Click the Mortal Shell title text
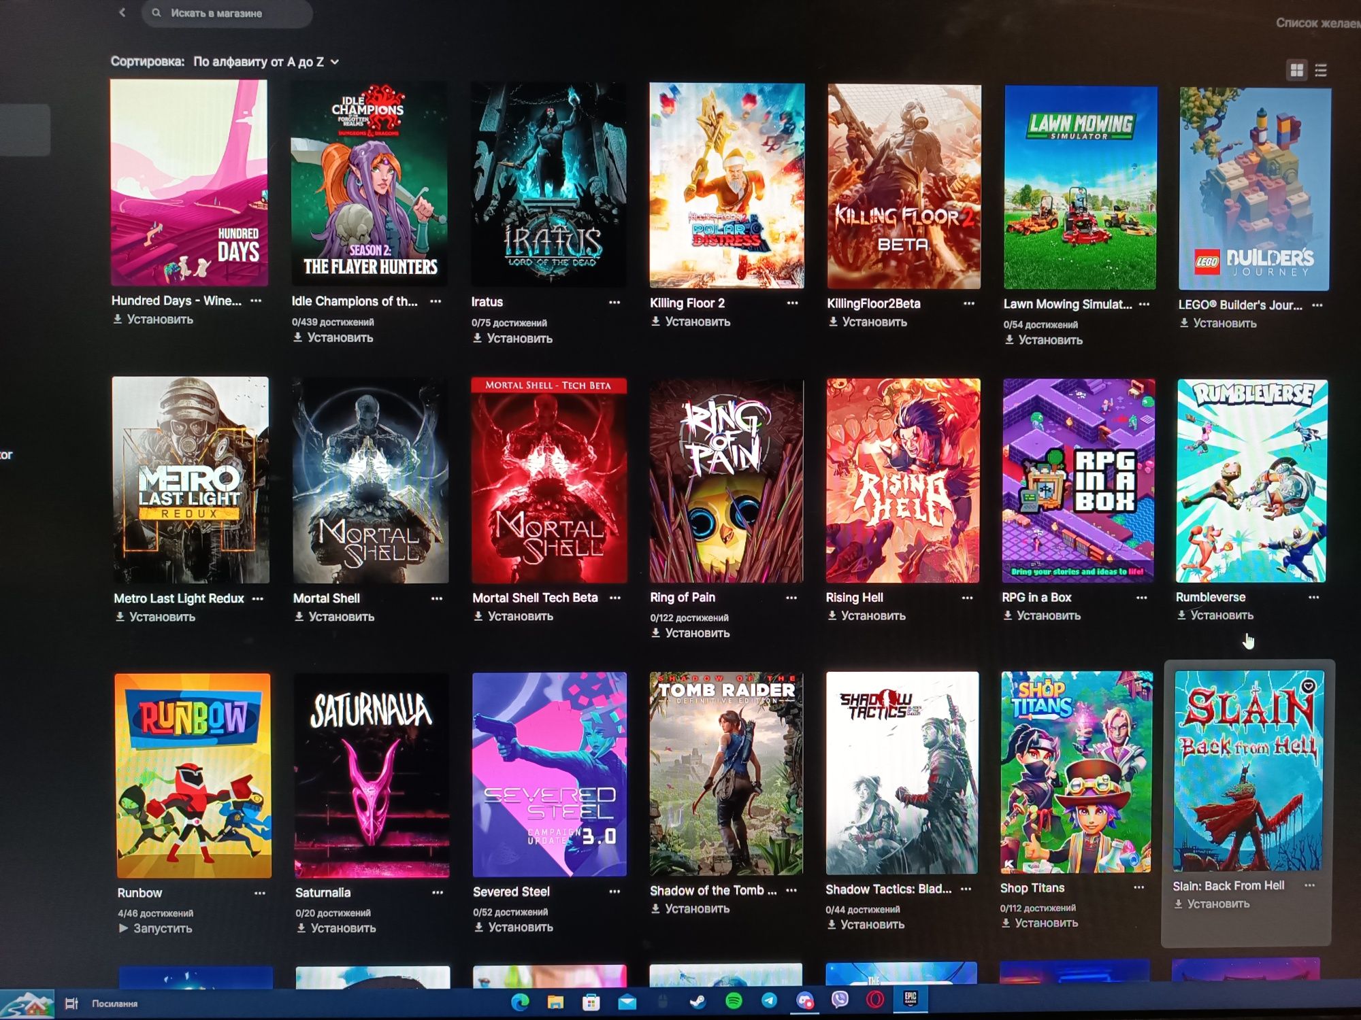The image size is (1361, 1020). click(x=327, y=598)
